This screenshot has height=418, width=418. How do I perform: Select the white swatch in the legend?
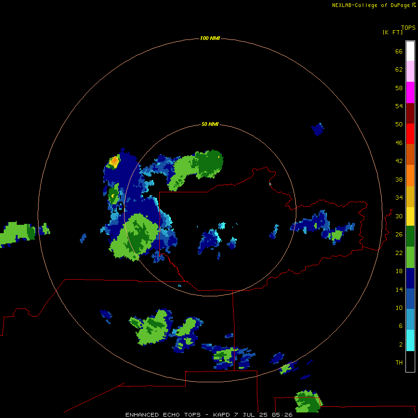(410, 51)
